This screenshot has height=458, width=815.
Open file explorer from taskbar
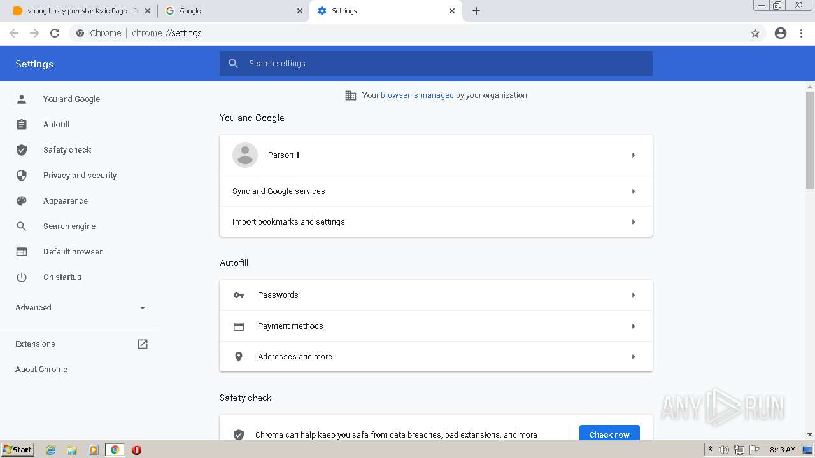pyautogui.click(x=72, y=450)
